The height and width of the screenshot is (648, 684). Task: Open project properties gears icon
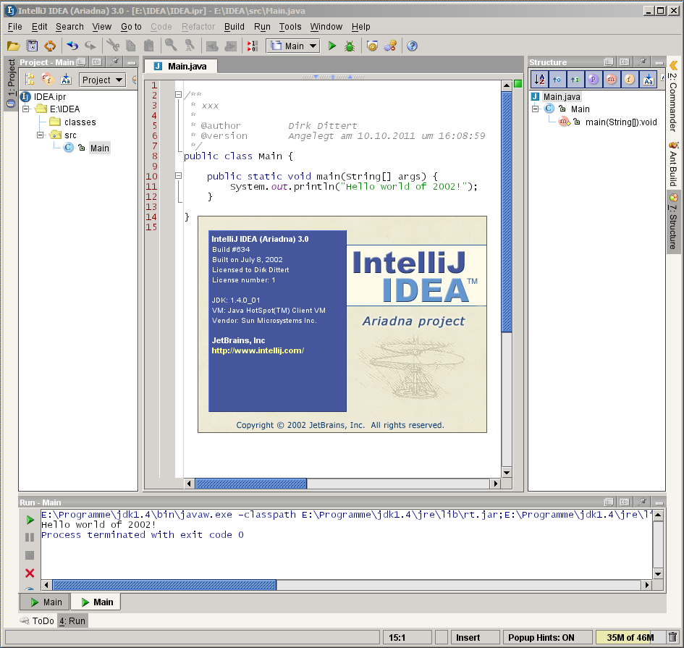(390, 46)
